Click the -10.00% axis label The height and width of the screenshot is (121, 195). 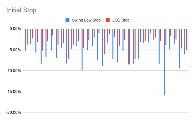pos(14,71)
